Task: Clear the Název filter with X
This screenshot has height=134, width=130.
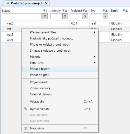Action: (45, 16)
